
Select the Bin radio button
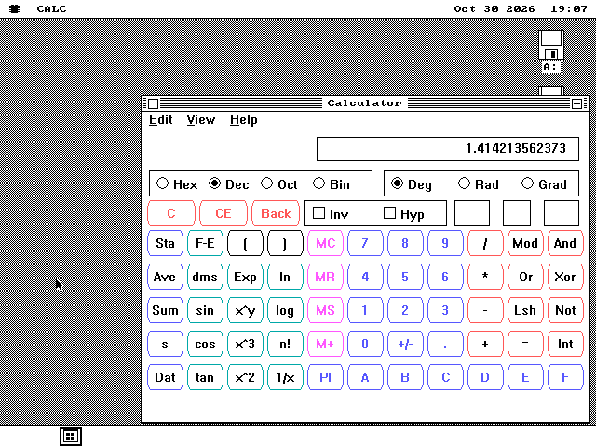point(332,184)
